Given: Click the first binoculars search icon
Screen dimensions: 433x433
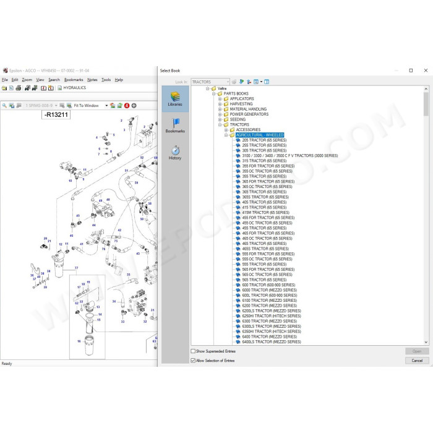Looking at the screenshot, I should click(x=27, y=88).
